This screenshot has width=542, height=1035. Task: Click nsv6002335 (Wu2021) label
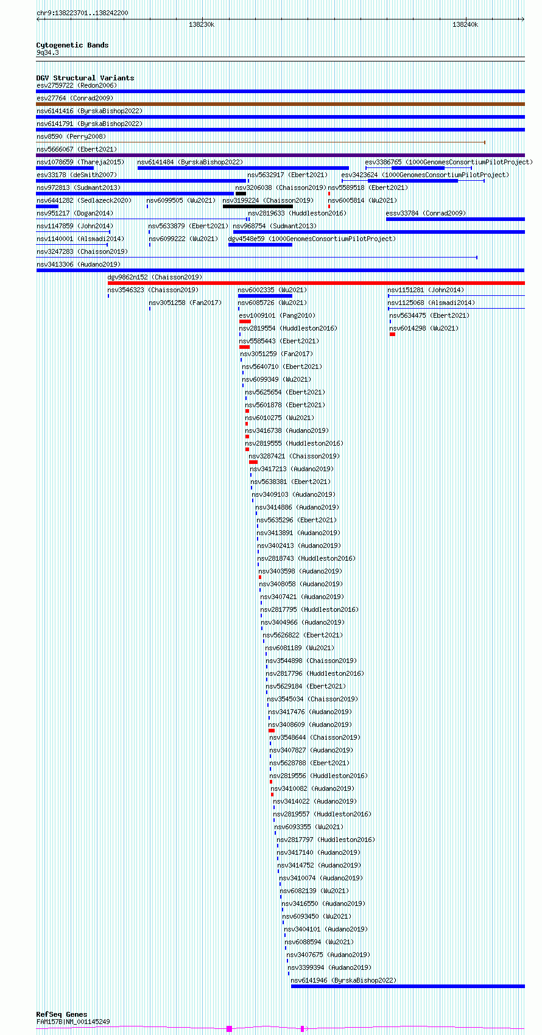pos(272,290)
